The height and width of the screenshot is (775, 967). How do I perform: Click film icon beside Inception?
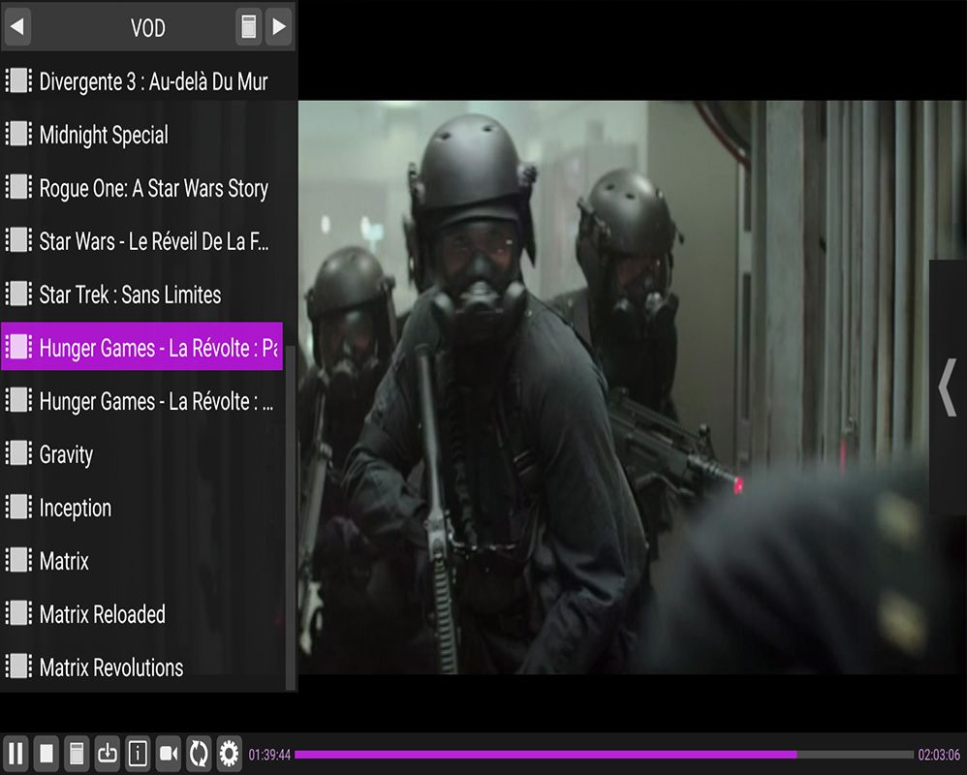(18, 507)
